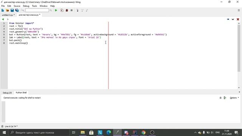Screen dimensions: 242x136
Task: Click the indent-lines icon beside Options
Action: pos(225,98)
